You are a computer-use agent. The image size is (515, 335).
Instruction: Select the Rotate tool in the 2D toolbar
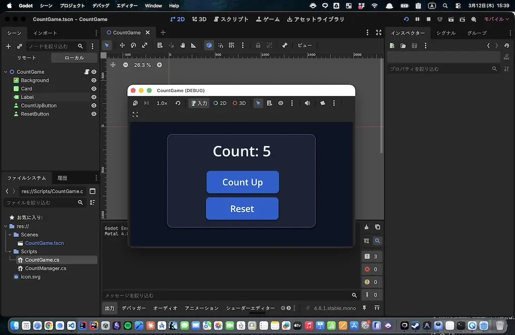(133, 45)
